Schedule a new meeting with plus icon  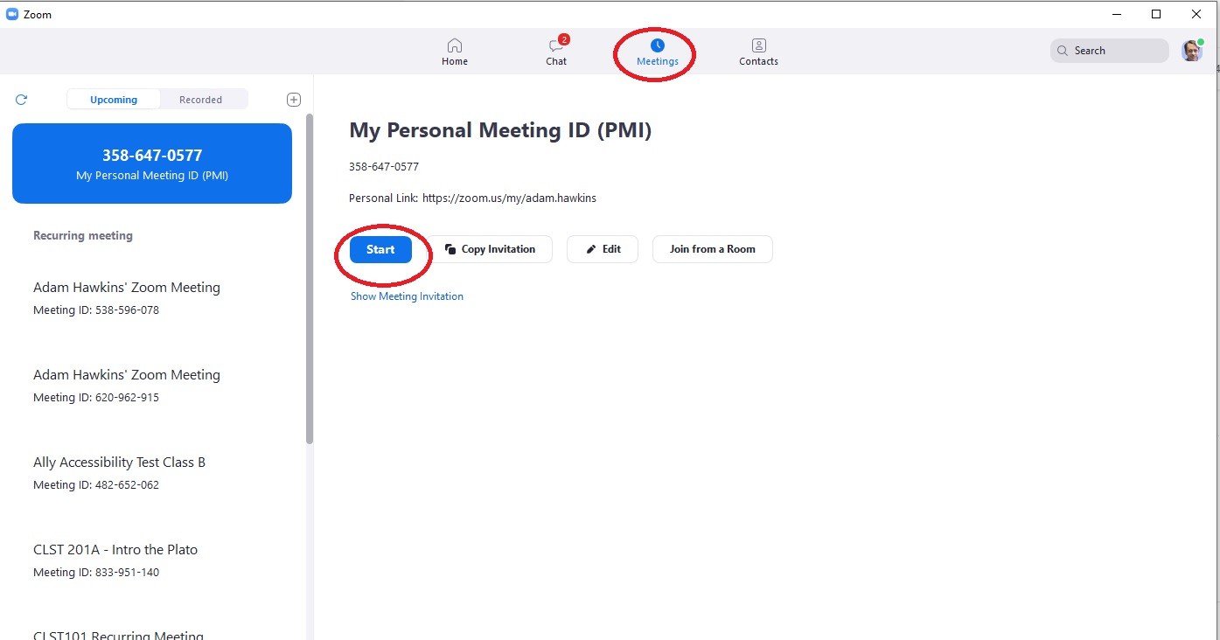[x=294, y=100]
